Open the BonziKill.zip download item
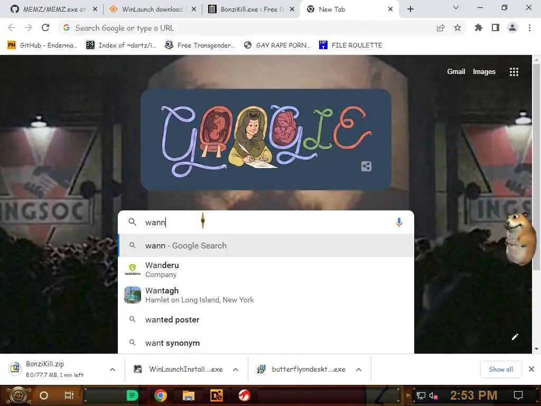Image resolution: width=541 pixels, height=406 pixels. click(x=55, y=369)
